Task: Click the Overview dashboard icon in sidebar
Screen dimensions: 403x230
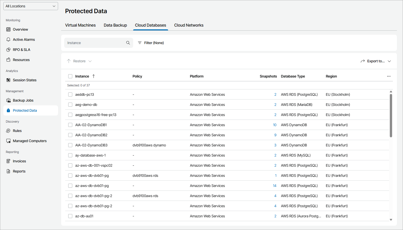Action: point(8,29)
